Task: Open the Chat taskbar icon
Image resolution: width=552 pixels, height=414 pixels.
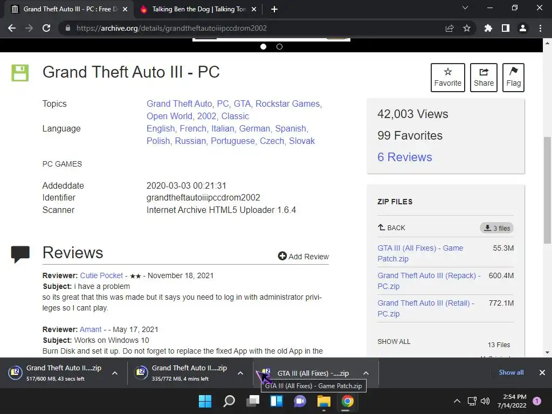Action: pos(300,401)
